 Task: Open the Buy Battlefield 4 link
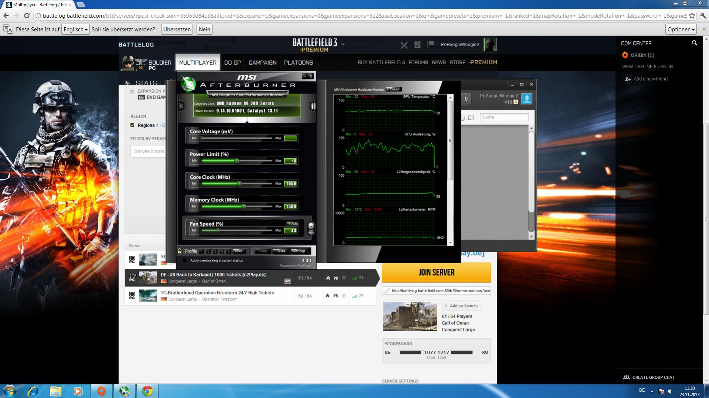click(x=381, y=62)
